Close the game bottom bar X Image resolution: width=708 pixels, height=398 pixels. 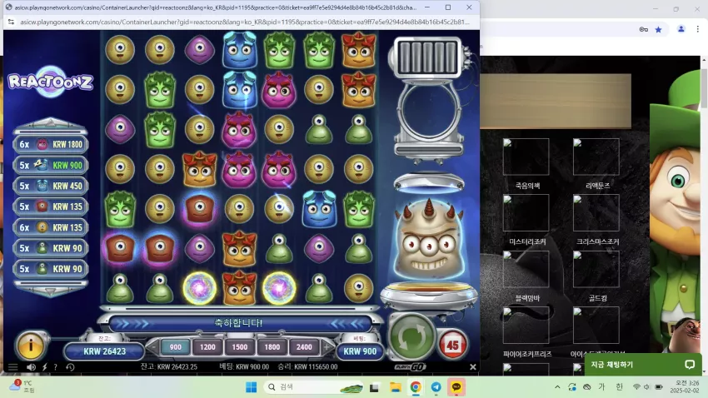tap(473, 367)
